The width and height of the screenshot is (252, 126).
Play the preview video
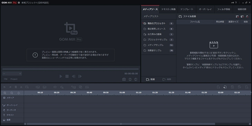tap(61, 76)
